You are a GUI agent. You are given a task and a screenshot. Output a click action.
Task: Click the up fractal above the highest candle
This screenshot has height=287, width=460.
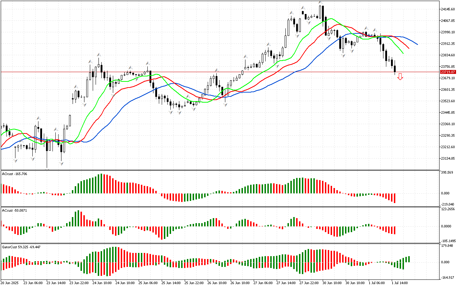[x=320, y=3]
